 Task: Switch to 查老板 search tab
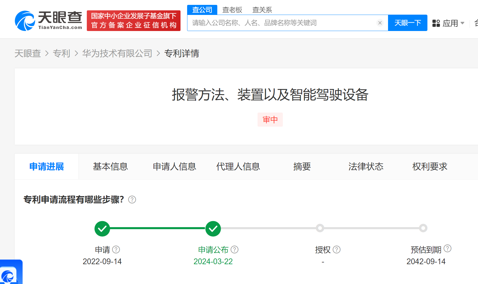[232, 10]
